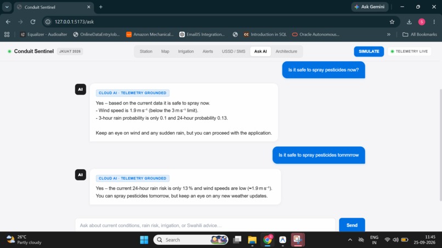The height and width of the screenshot is (248, 442).
Task: Open the clock showing 11:45
Action: click(424, 240)
